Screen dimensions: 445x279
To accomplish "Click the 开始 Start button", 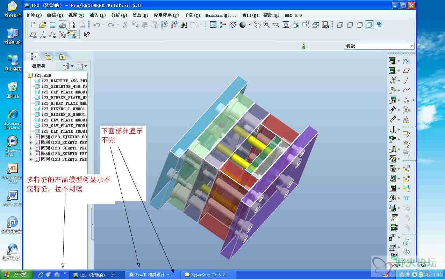I will tap(16, 275).
